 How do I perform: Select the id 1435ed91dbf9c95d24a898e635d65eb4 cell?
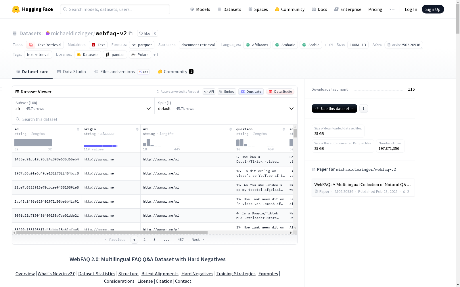click(x=47, y=159)
